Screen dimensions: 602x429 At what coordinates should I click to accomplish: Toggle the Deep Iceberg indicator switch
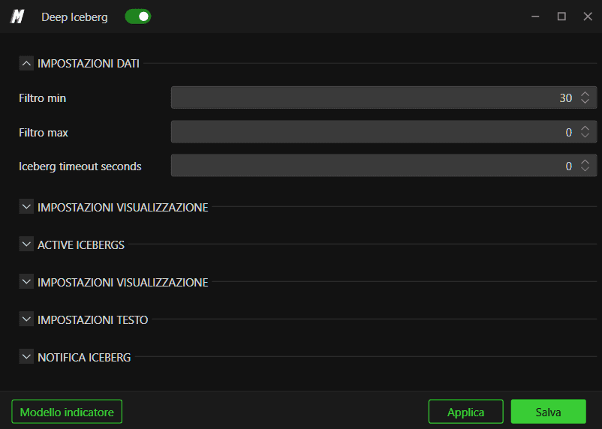(x=138, y=16)
